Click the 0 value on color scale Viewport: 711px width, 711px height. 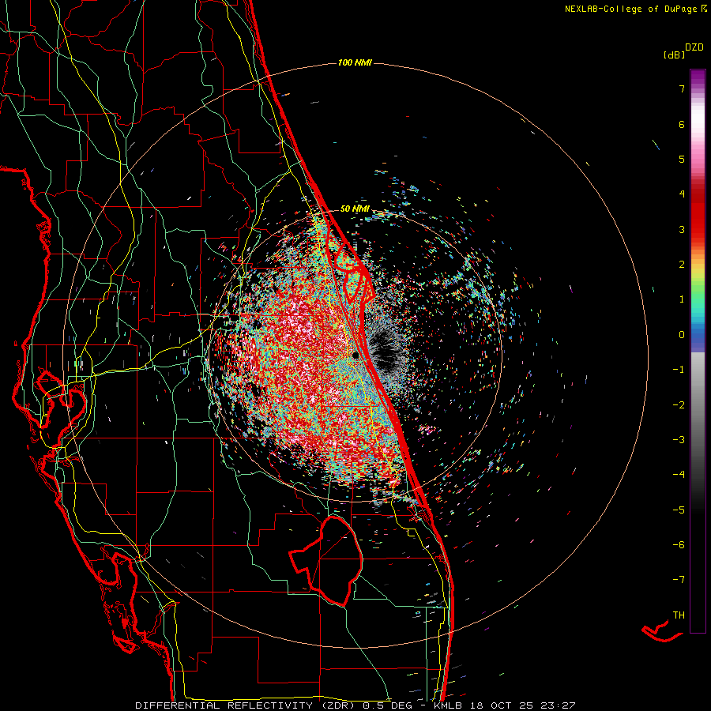[x=682, y=335]
